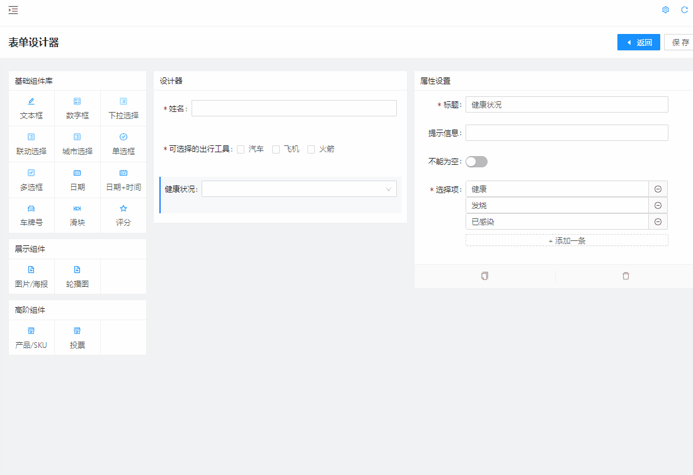The height and width of the screenshot is (475, 693).
Task: Add a 投票 voting component
Action: [77, 338]
